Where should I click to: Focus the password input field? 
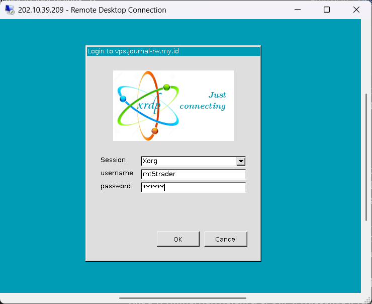[x=193, y=187]
